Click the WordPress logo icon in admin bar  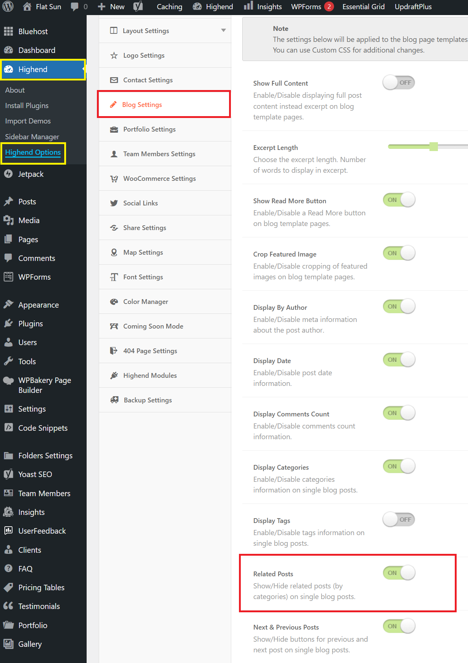pos(8,7)
